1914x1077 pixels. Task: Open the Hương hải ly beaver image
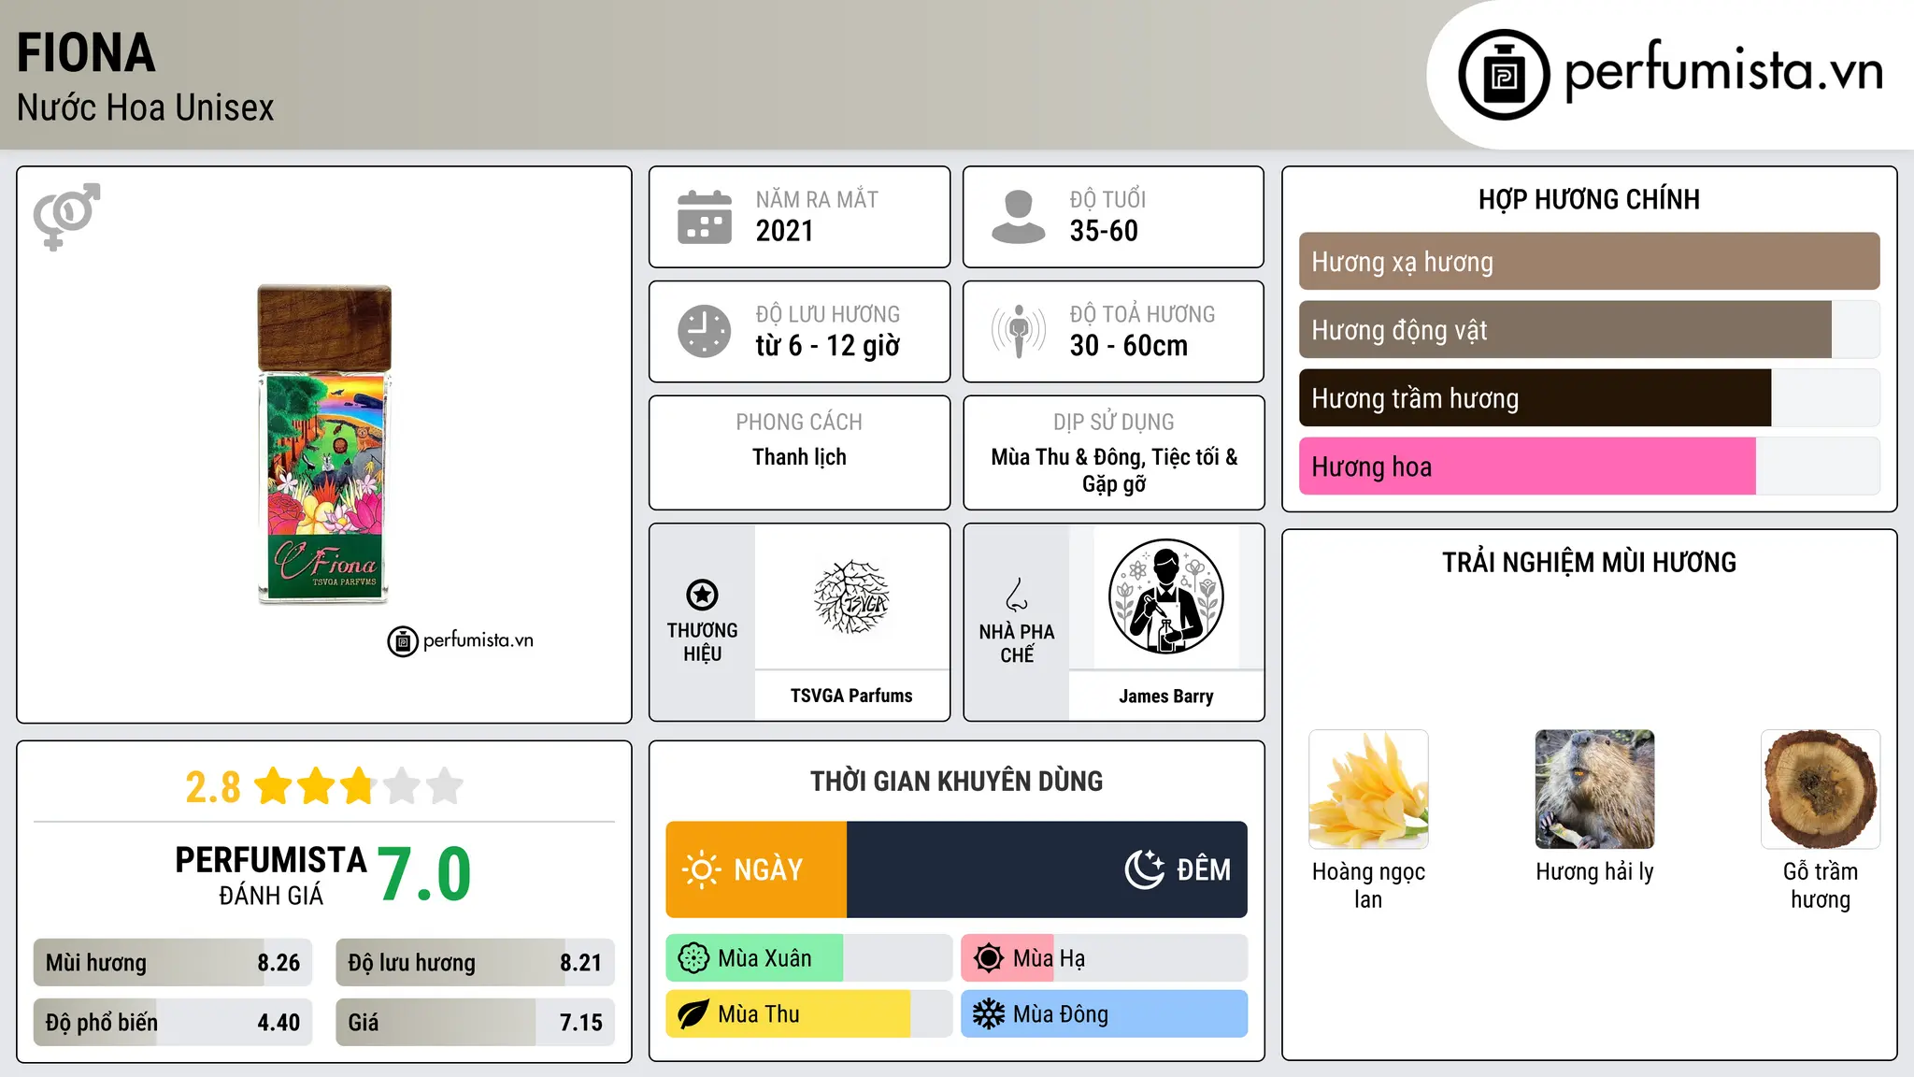pyautogui.click(x=1594, y=789)
